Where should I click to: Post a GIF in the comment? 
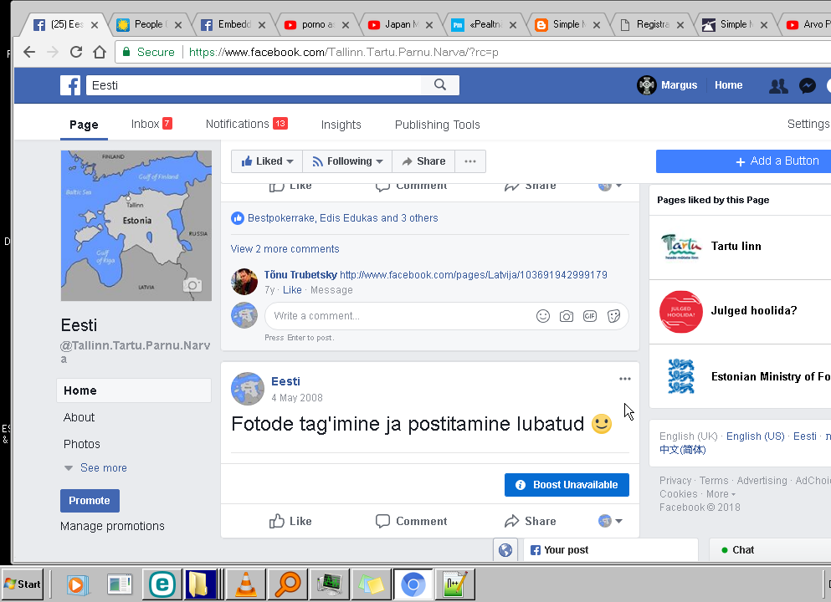coord(590,316)
